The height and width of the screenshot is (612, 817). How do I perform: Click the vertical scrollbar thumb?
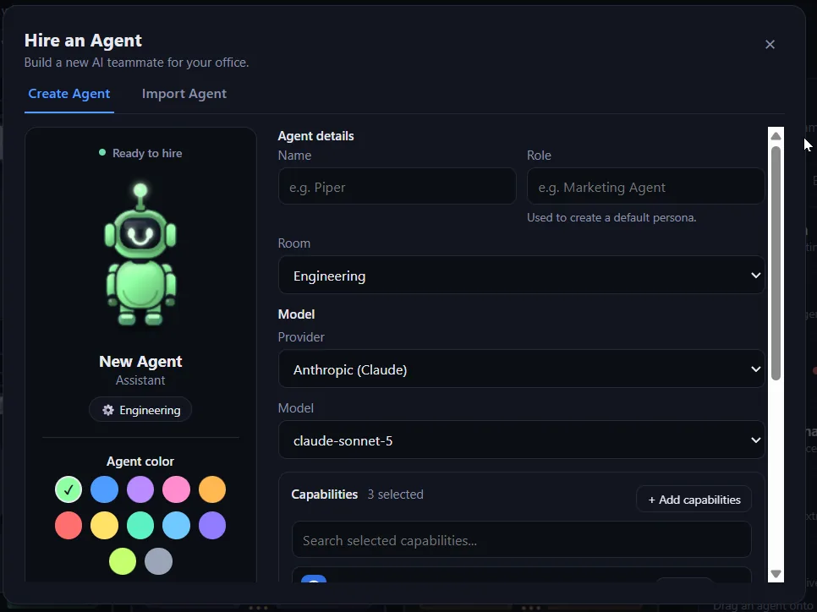click(x=776, y=263)
